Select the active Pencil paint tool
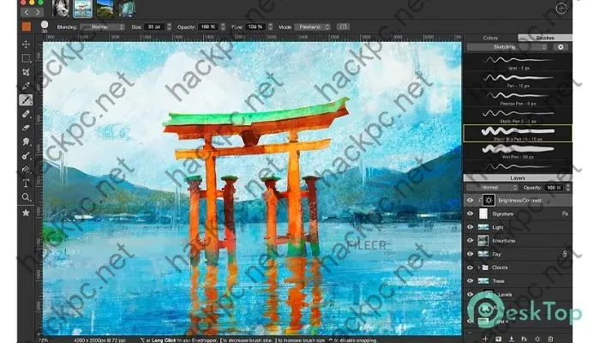Image resolution: width=600 pixels, height=343 pixels. [26, 100]
